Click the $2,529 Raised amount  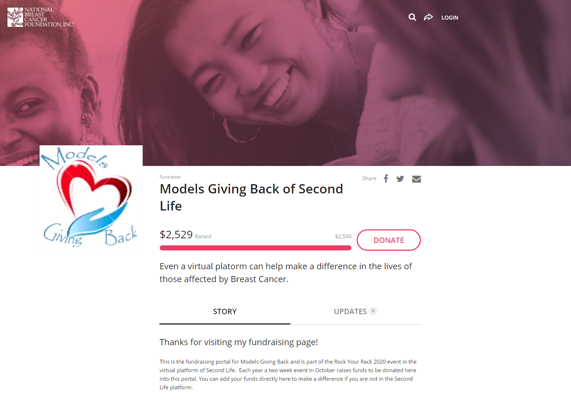[x=185, y=235]
